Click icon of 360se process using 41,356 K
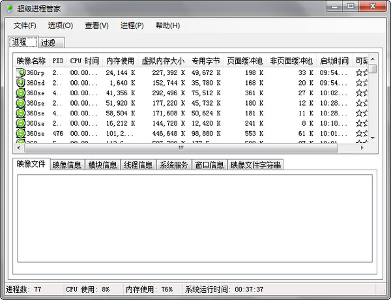This screenshot has height=300, width=391. [21, 93]
